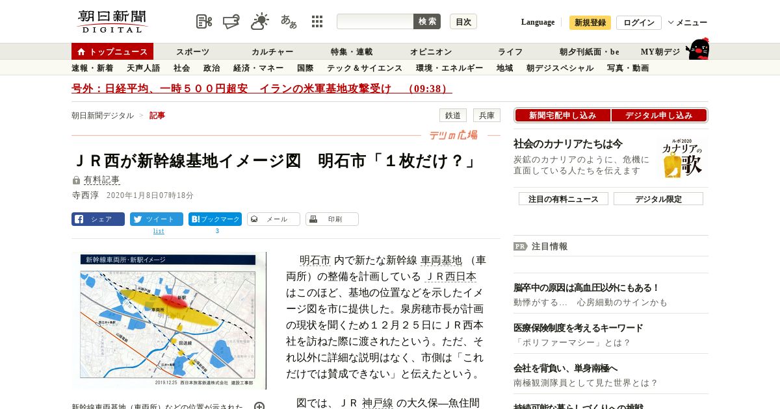The image size is (780, 409).
Task: Open 脳卒中の原因は高血圧以外にもある！ link
Action: 586,288
